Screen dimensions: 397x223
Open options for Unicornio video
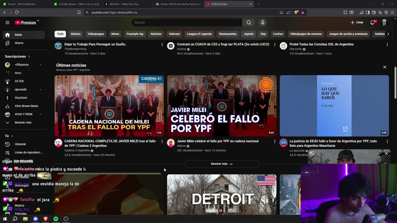(387, 45)
